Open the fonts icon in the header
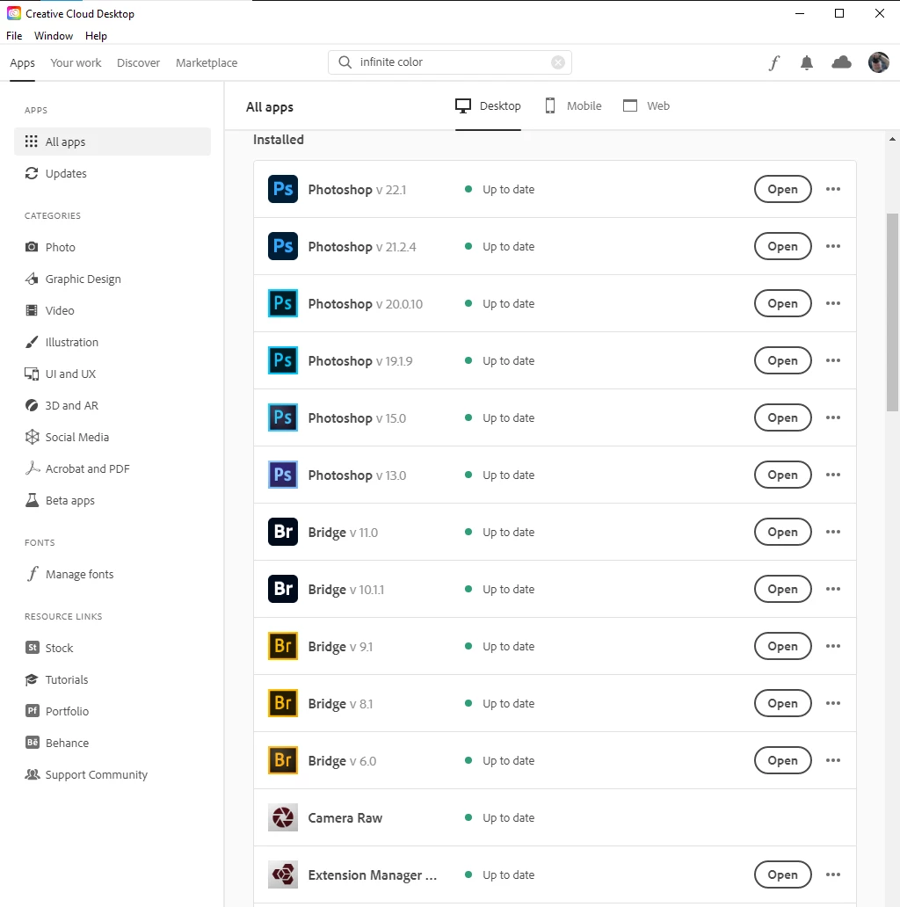The width and height of the screenshot is (900, 907). click(774, 62)
